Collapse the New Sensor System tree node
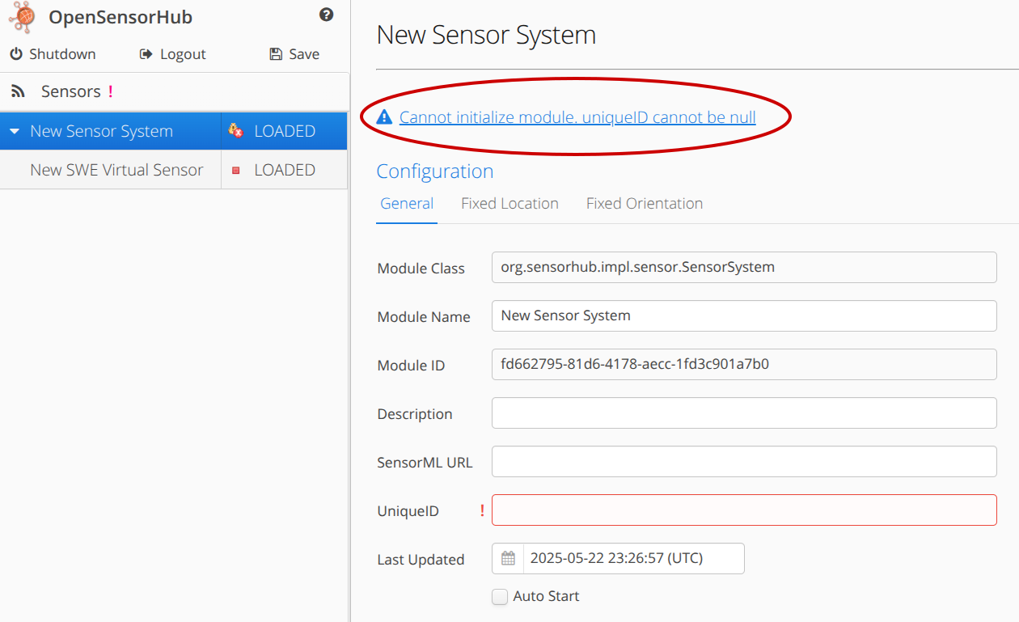Screen dimensions: 1019x622 pos(15,131)
